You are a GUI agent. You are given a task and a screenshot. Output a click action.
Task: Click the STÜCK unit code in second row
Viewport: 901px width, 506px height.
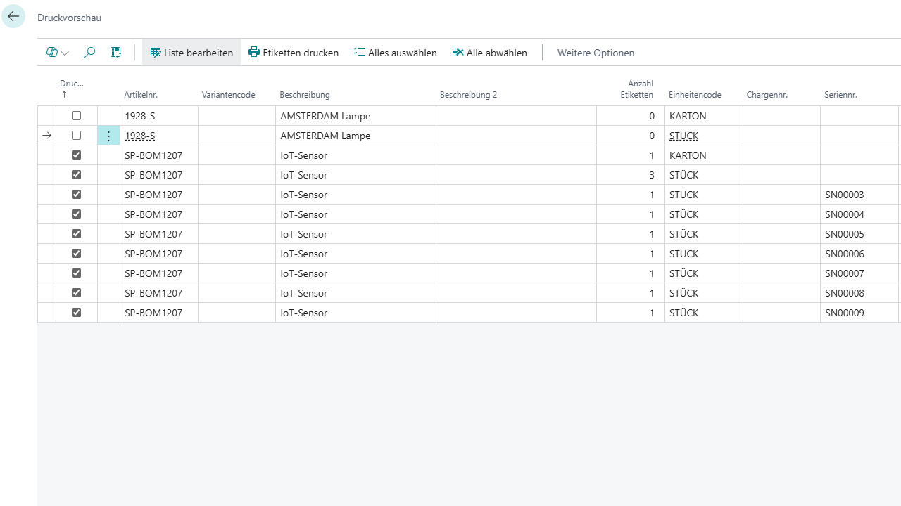(683, 136)
